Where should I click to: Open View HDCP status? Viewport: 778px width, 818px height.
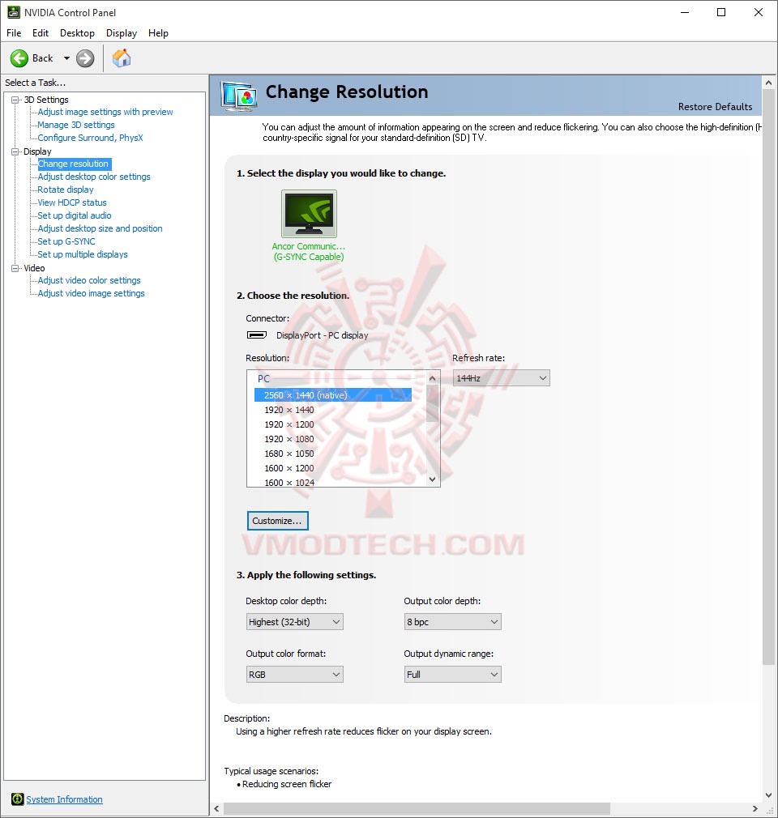tap(71, 202)
